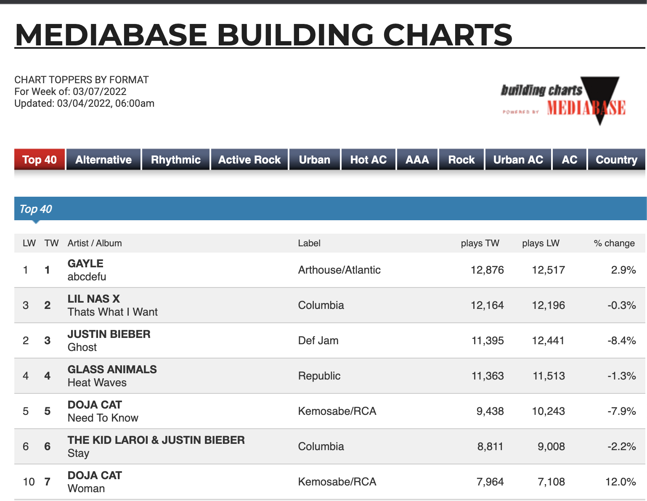This screenshot has height=501, width=647.
Task: Select the GAYLE artist name
Action: click(85, 264)
